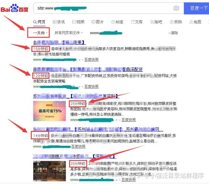Open 百度快照 for the 20分钟前 result

[x=129, y=180]
